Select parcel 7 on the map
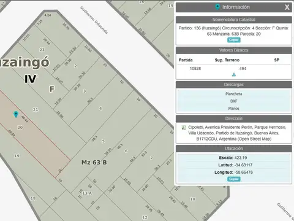 (151, 158)
